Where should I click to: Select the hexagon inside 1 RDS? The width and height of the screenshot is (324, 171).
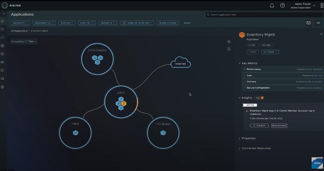pyautogui.click(x=75, y=133)
